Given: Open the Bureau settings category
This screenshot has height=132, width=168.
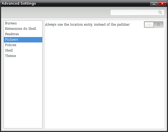Looking at the screenshot, I should click(11, 23).
